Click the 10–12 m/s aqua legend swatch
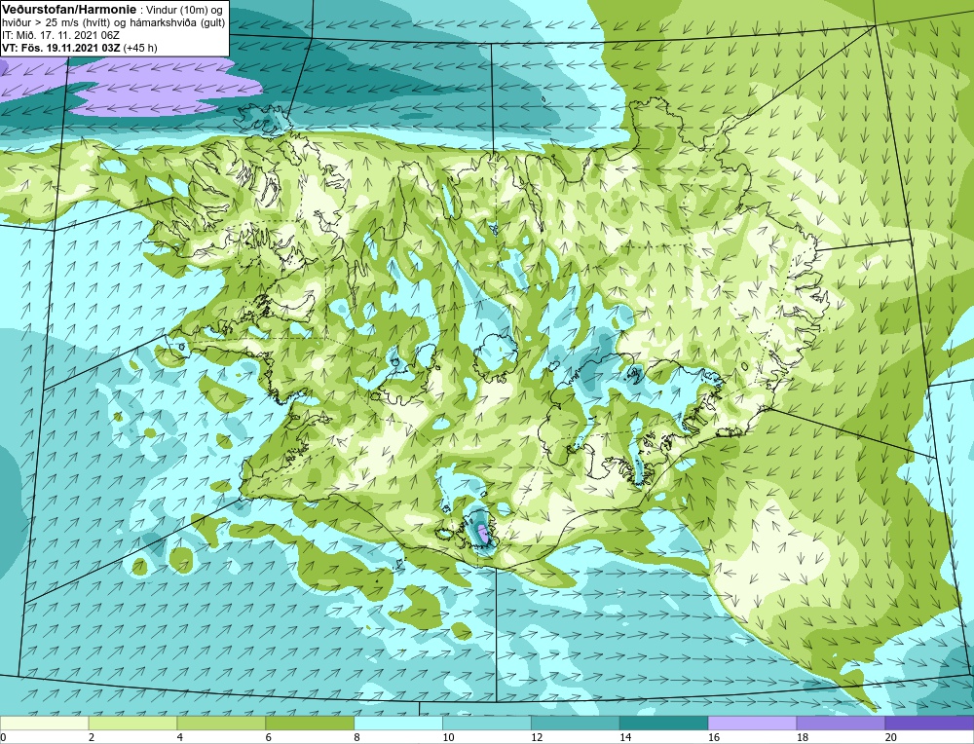 [x=487, y=723]
